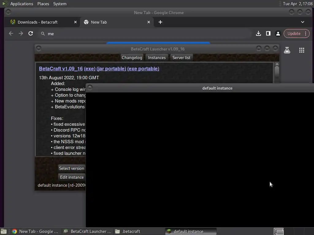Click the Update button in Chrome
This screenshot has width=314, height=235.
point(294,34)
